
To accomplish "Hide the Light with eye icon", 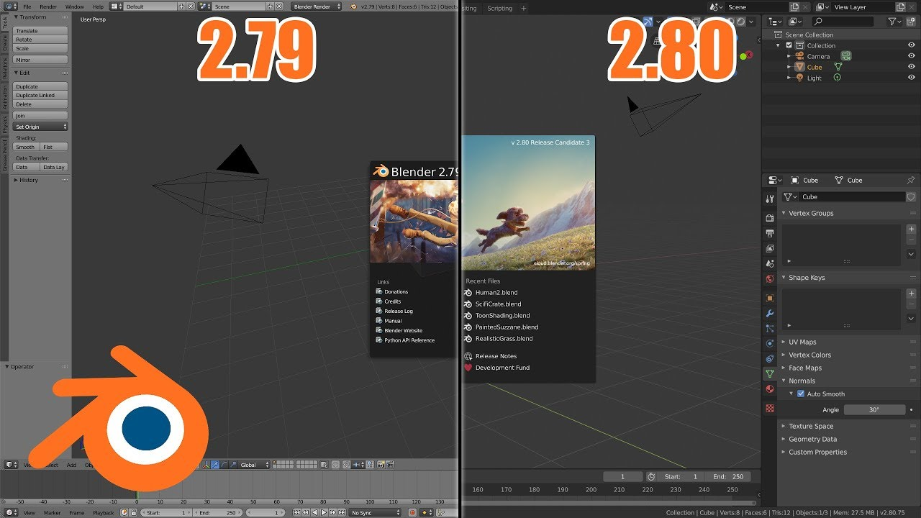I will pos(911,78).
